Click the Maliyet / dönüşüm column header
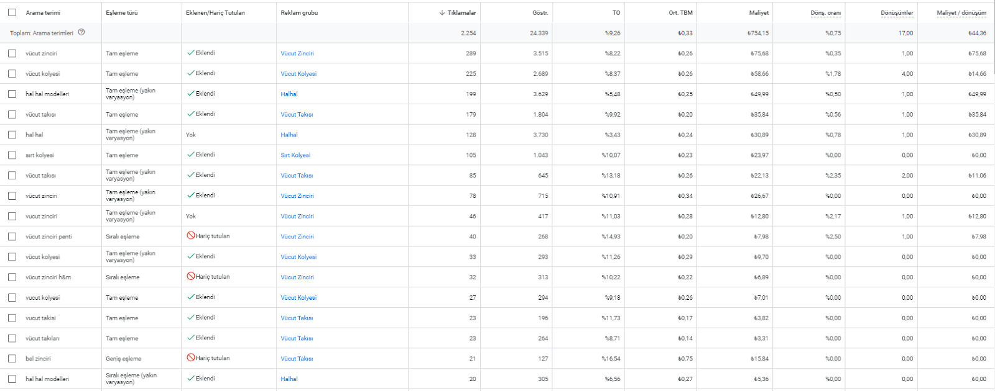 (x=961, y=12)
